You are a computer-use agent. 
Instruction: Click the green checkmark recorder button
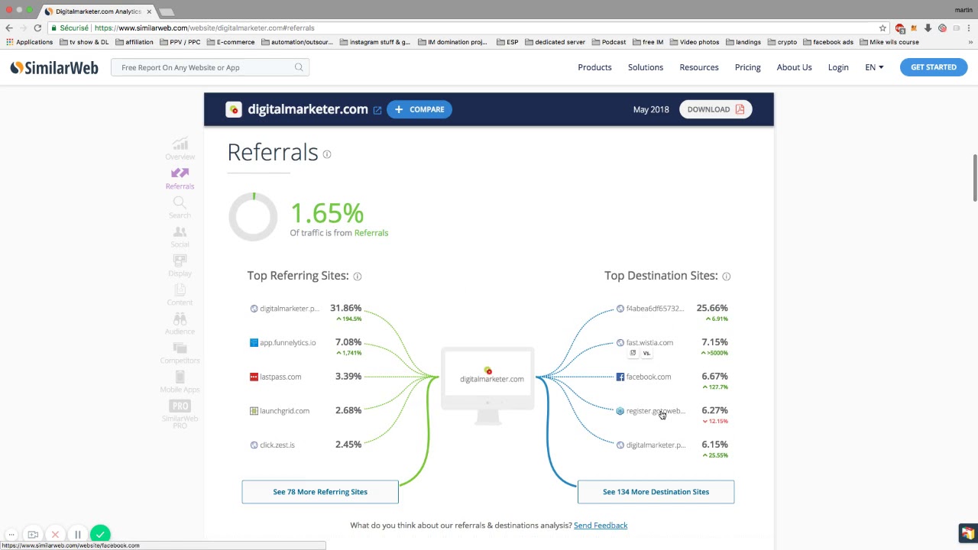100,535
